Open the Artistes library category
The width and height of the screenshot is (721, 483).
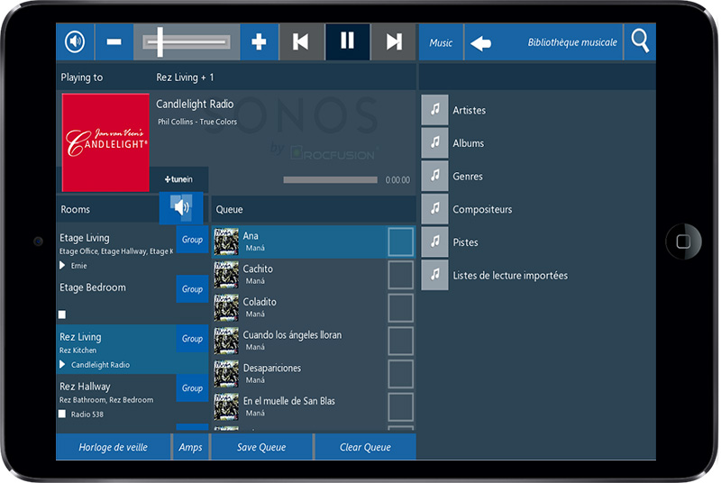[469, 110]
